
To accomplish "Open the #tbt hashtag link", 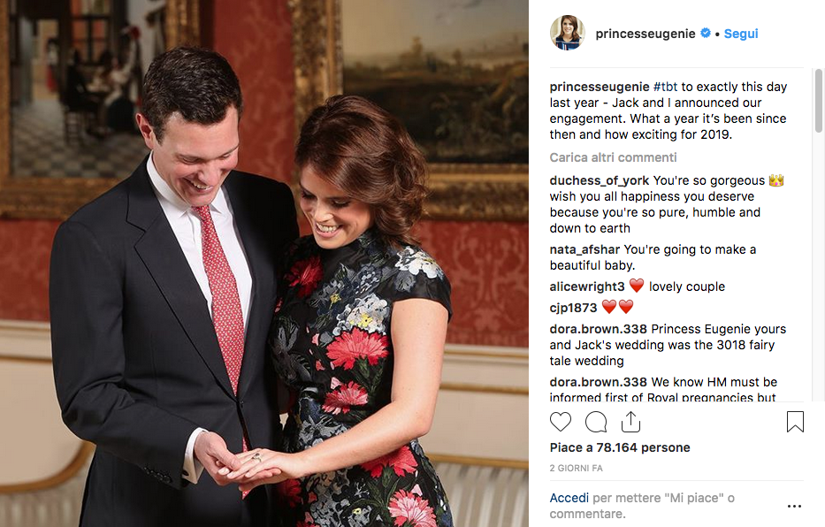I will point(665,87).
